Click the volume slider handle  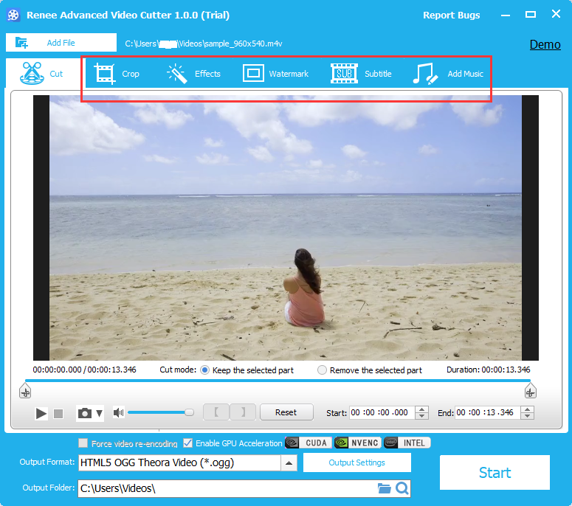tap(189, 412)
